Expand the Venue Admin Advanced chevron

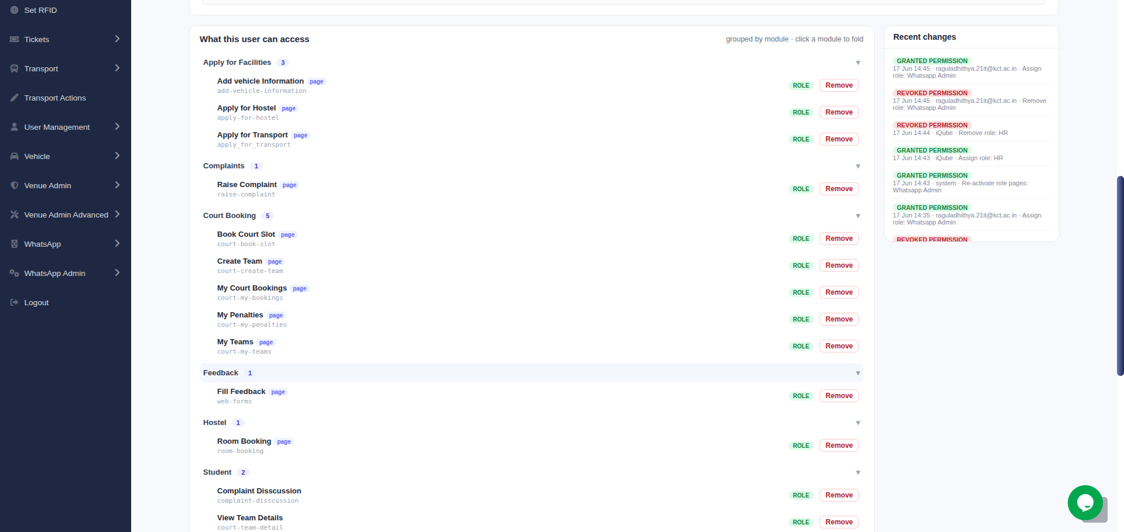117,214
